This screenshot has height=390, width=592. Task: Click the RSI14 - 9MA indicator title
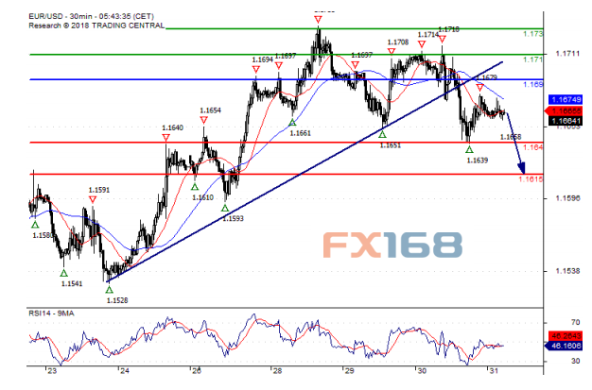click(51, 314)
